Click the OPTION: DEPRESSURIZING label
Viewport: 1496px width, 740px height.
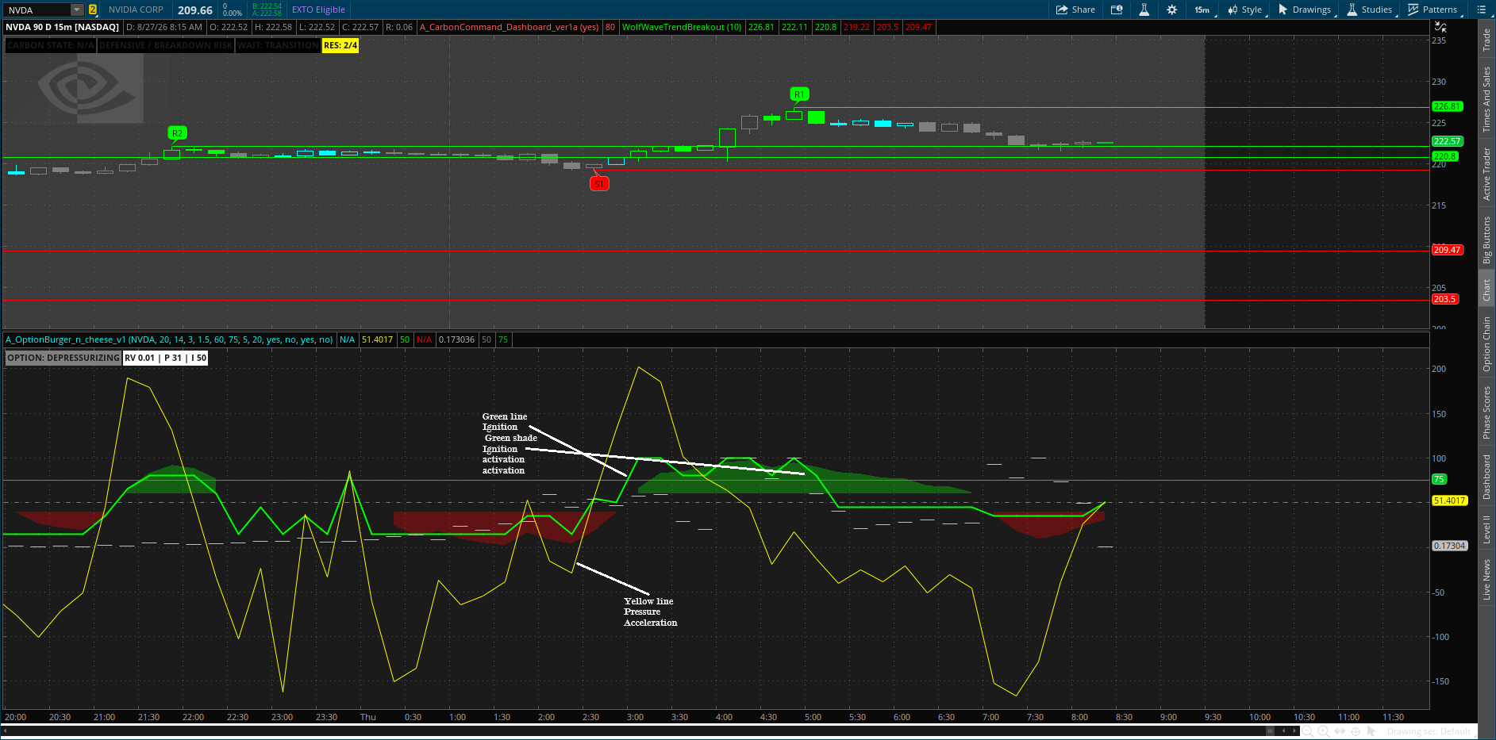click(x=63, y=358)
